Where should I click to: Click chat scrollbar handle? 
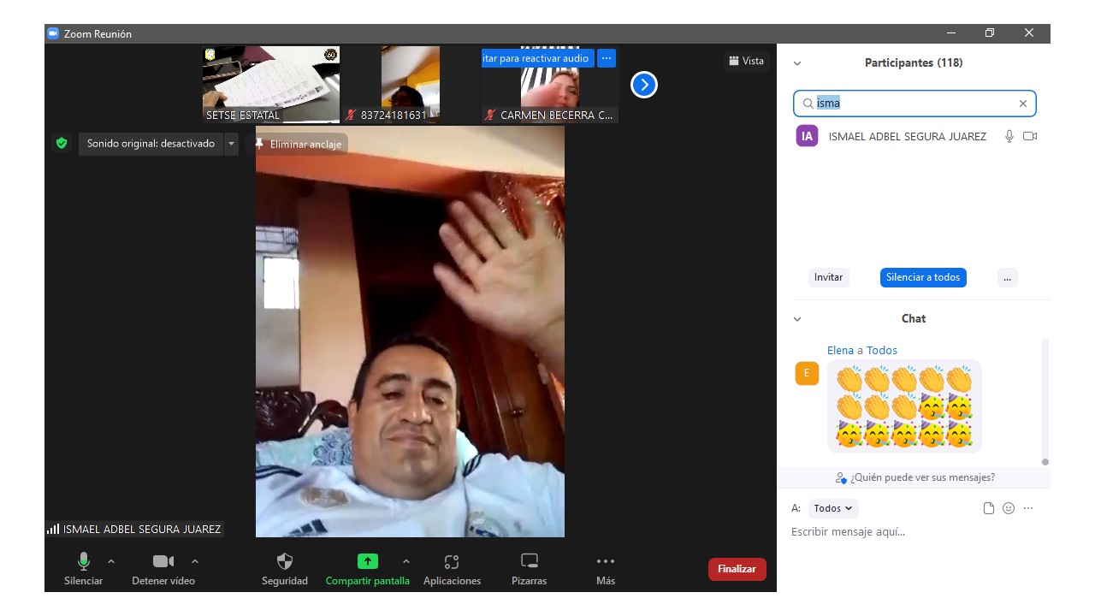[1045, 462]
